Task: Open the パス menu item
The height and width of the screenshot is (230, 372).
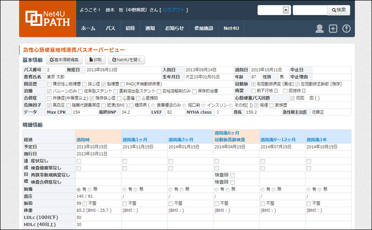Action: click(110, 28)
